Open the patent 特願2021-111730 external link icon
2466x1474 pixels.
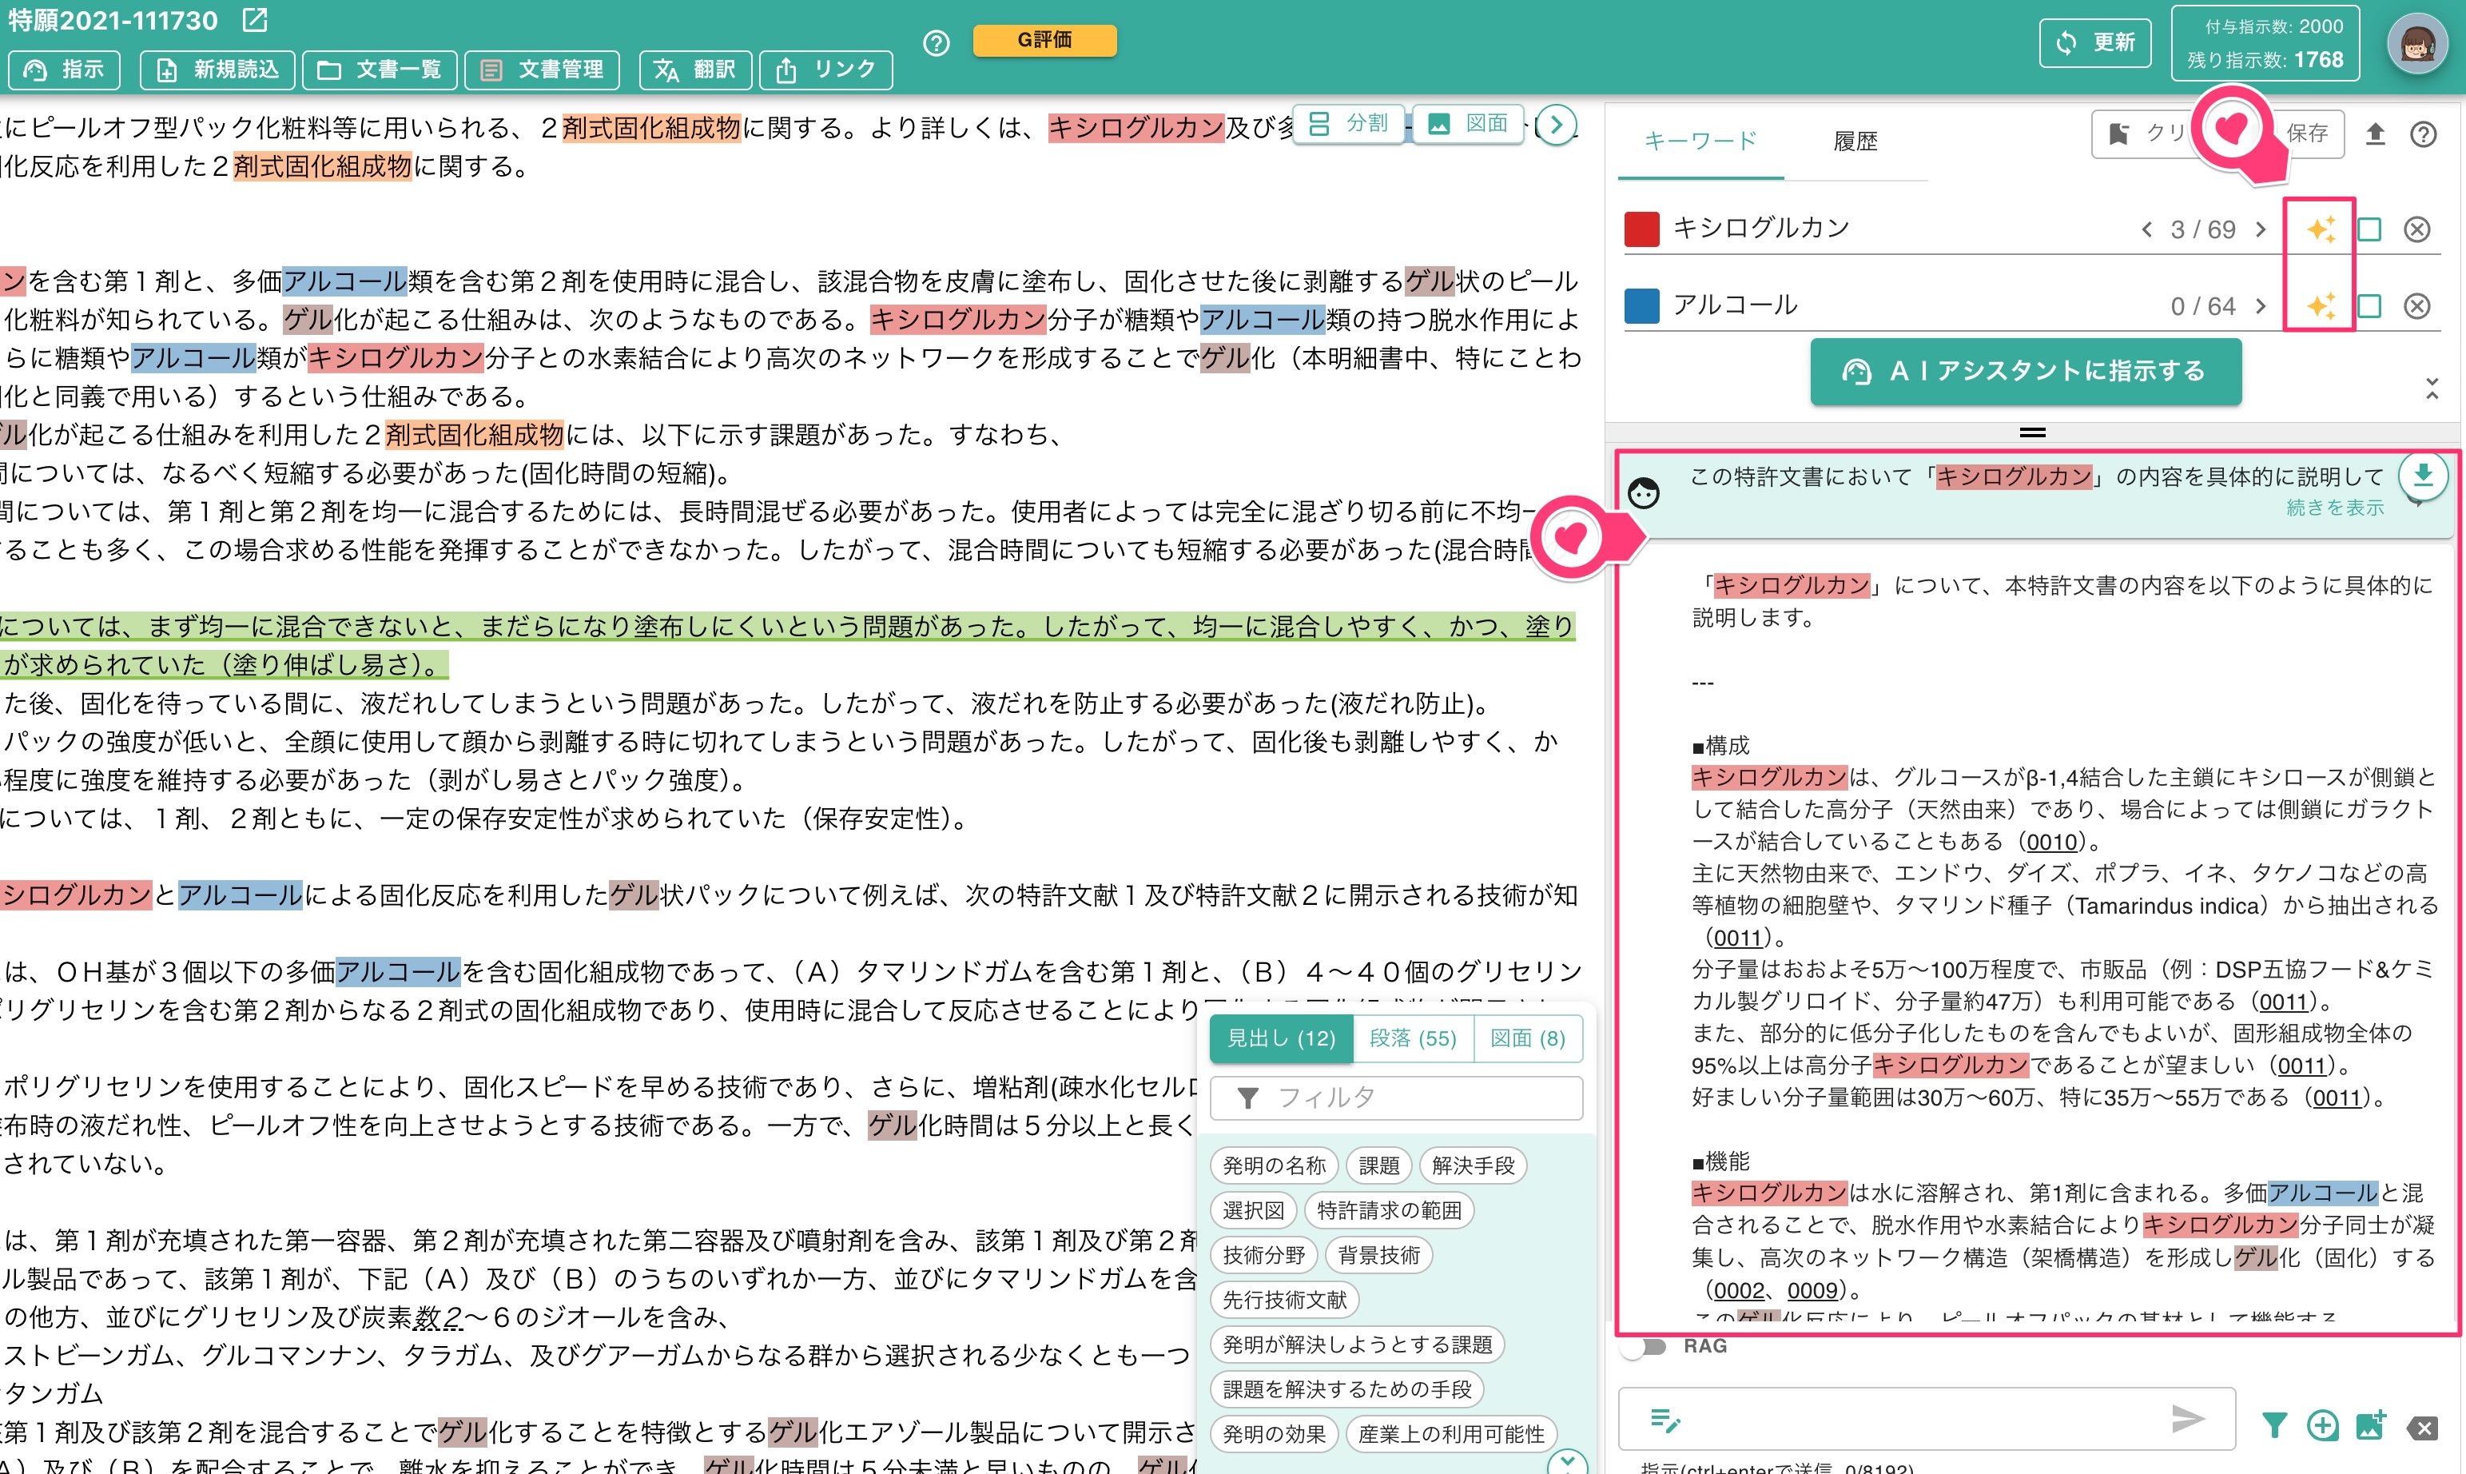tap(255, 19)
